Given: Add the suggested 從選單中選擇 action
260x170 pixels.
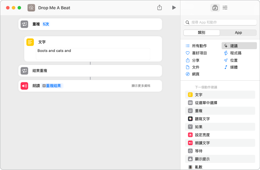Looking at the screenshot, I should [x=220, y=103].
